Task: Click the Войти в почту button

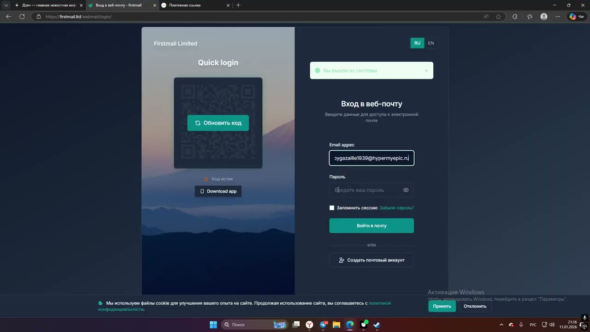Action: [372, 225]
